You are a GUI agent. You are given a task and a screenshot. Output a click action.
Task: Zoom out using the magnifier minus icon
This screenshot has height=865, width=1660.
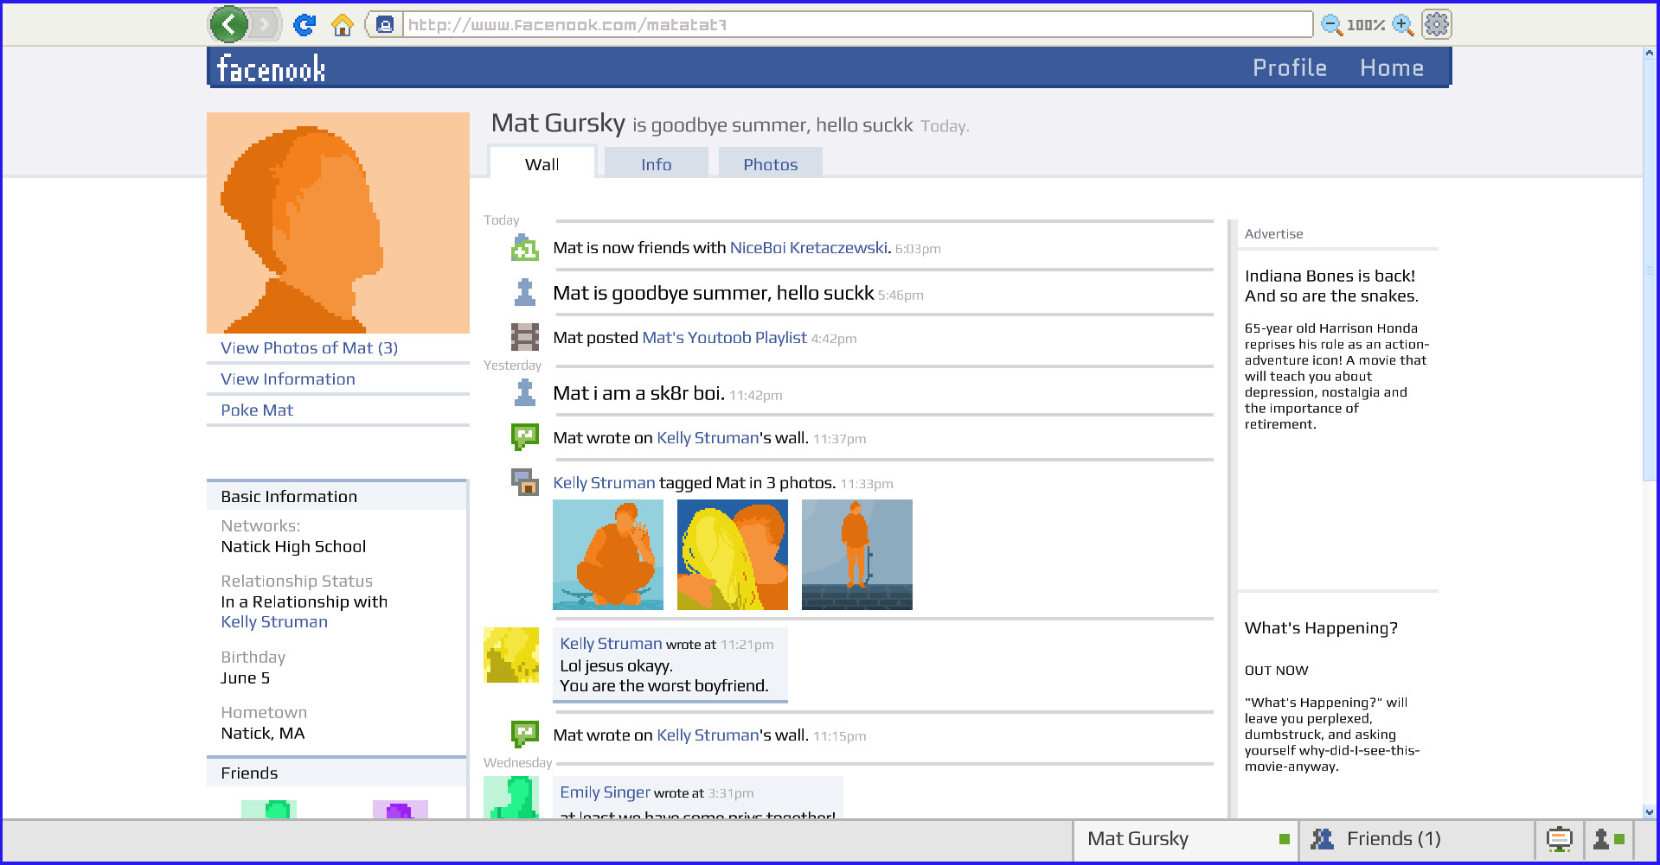coord(1332,25)
